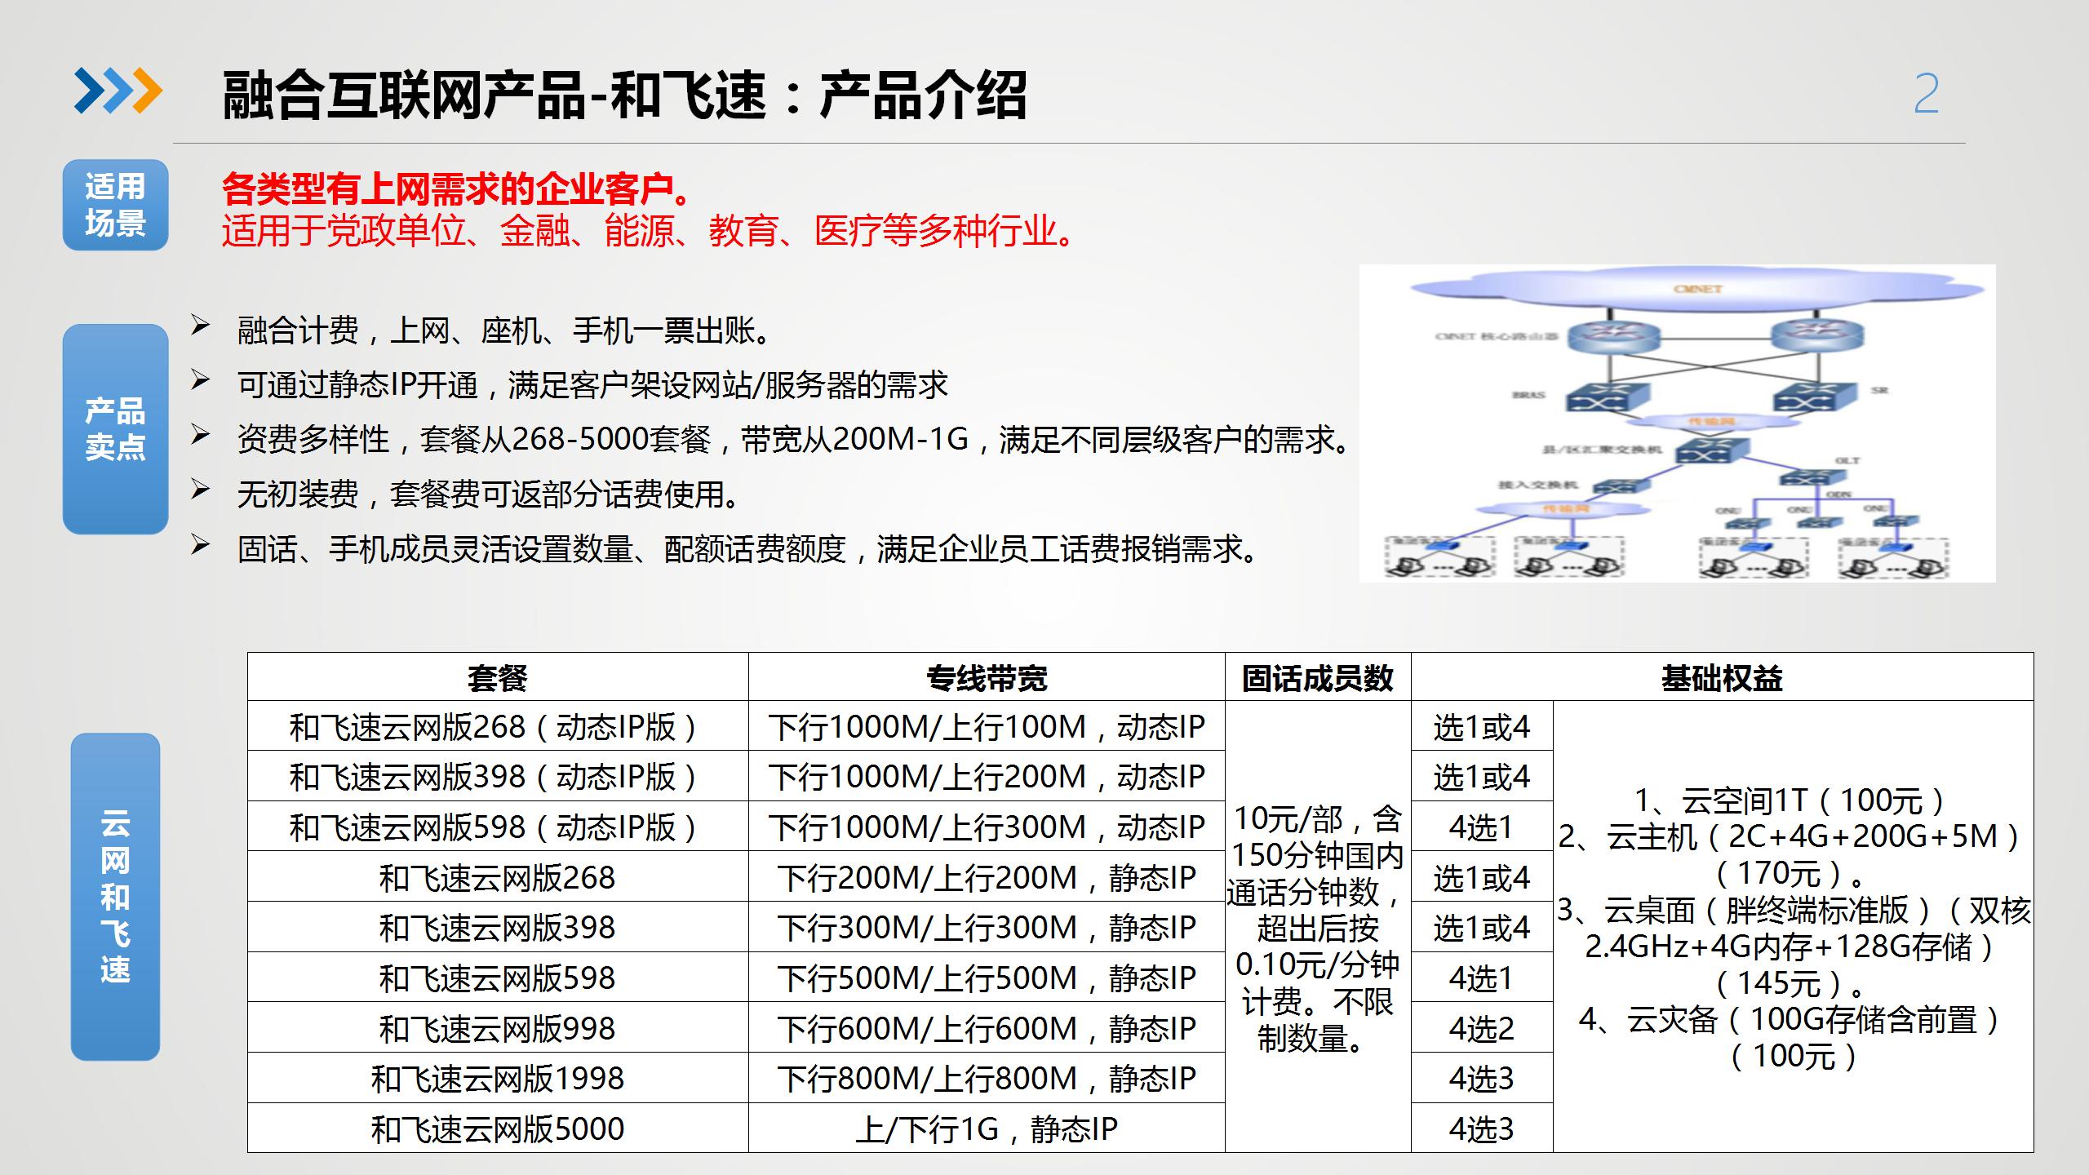The height and width of the screenshot is (1175, 2089).
Task: Click the arrow bullet before 固话、手机成员
Action: click(200, 544)
